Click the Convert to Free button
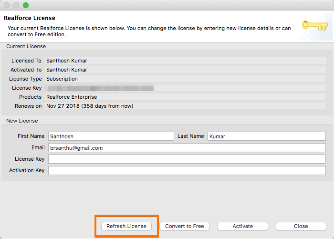Viewport: 334px width, 239px height. [185, 226]
